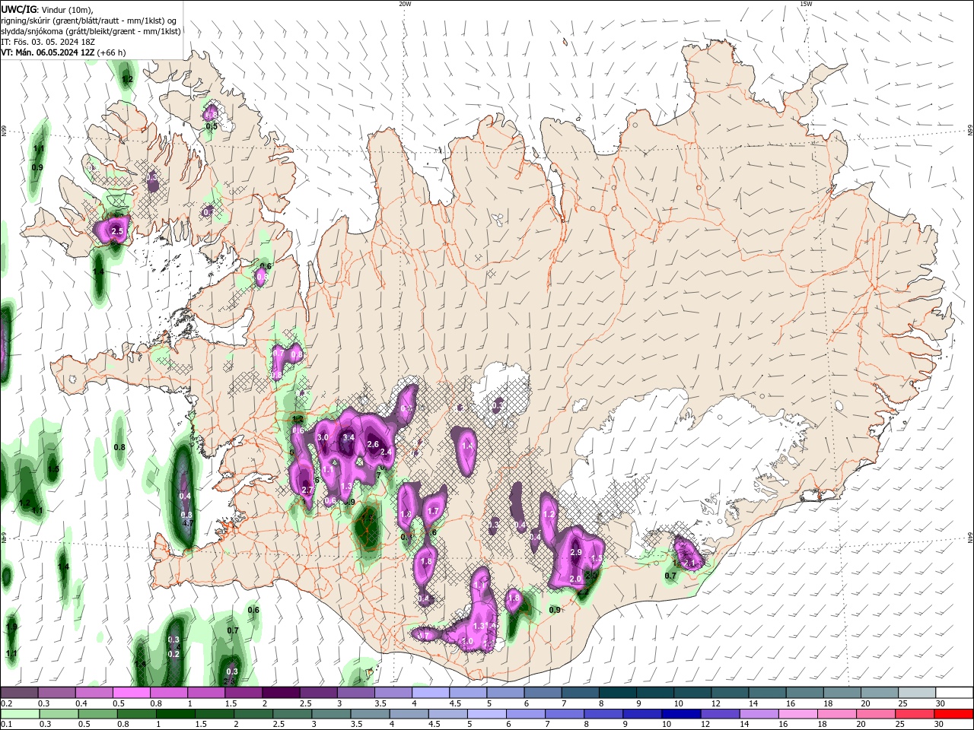Viewport: 974px width, 730px height.
Task: Select the deep blue 10 rain legend swatch
Action: click(683, 714)
